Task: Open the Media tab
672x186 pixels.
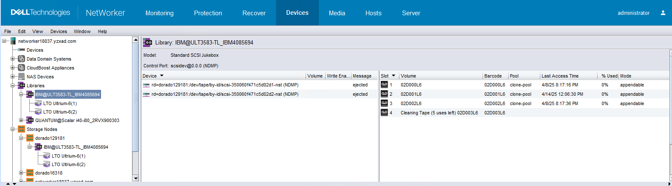Action: coord(337,13)
